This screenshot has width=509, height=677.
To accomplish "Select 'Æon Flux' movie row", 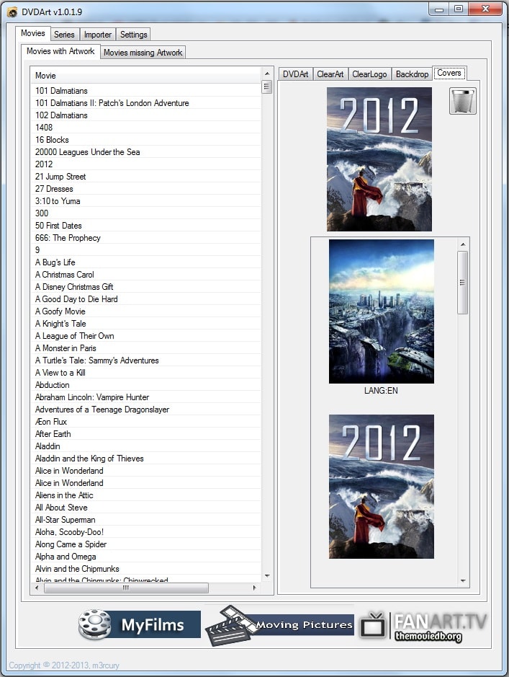I will click(145, 422).
